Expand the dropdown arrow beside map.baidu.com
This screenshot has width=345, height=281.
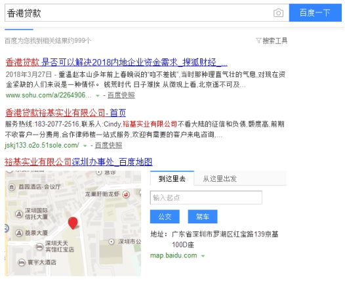203,256
